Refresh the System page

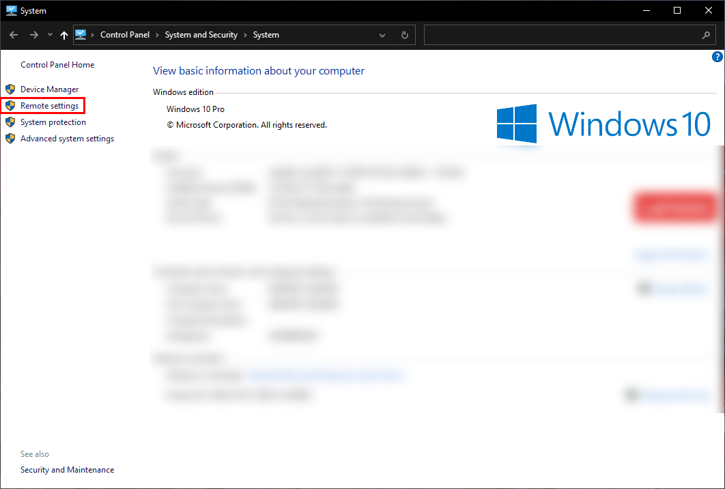405,35
